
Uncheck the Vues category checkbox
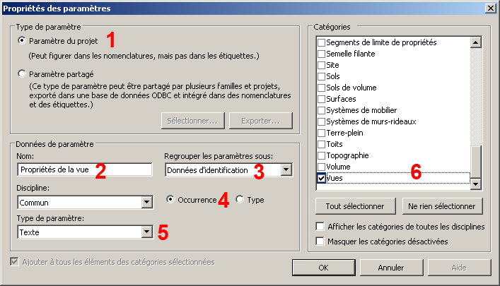322,179
